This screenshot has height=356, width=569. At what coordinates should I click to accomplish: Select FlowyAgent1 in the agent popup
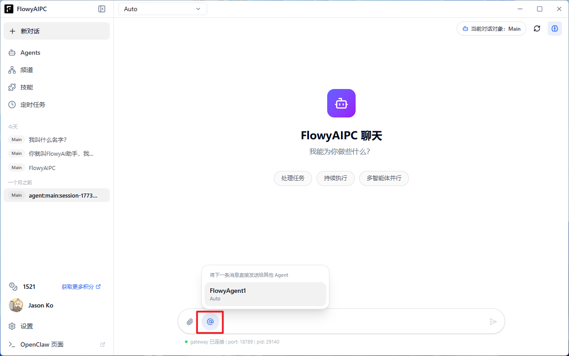point(265,294)
